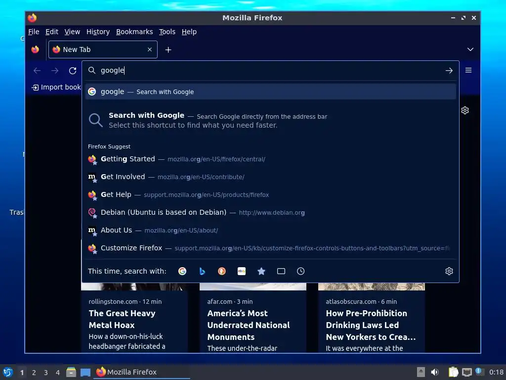Open How Pre-Prohibition Drinking Laws article
The image size is (506, 380).
pos(371,325)
